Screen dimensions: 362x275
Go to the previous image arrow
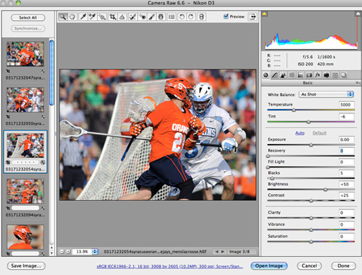(x=217, y=252)
